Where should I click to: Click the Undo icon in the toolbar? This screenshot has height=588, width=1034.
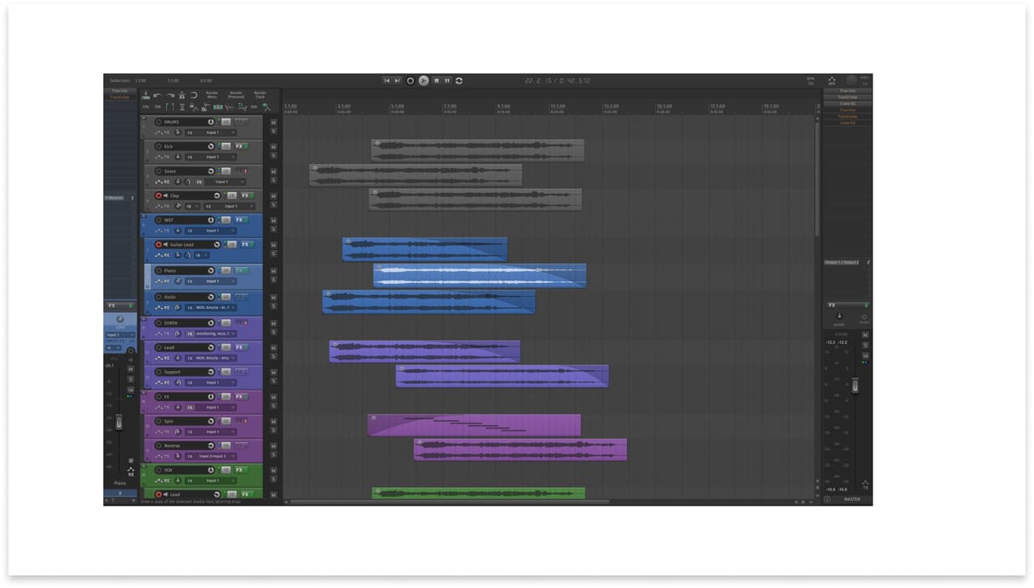157,95
